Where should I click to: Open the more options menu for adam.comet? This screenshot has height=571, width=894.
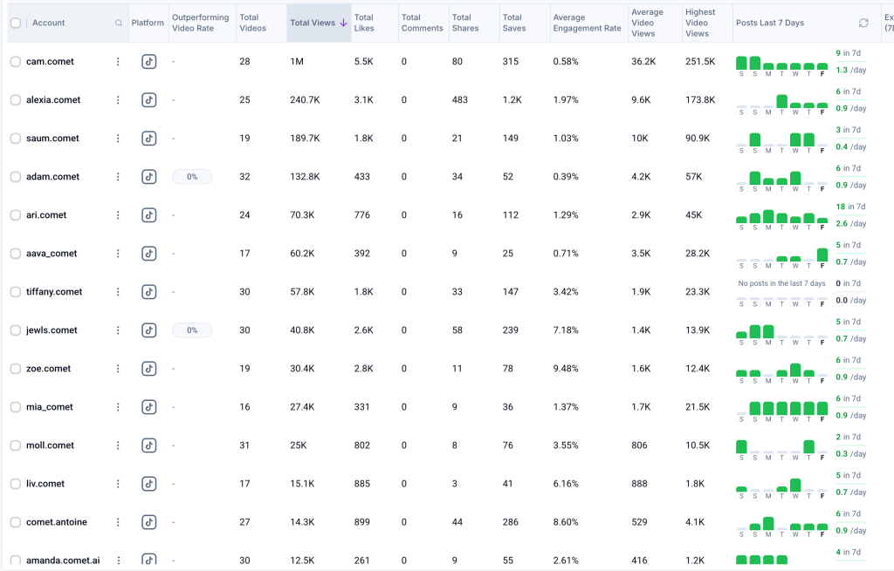[118, 177]
